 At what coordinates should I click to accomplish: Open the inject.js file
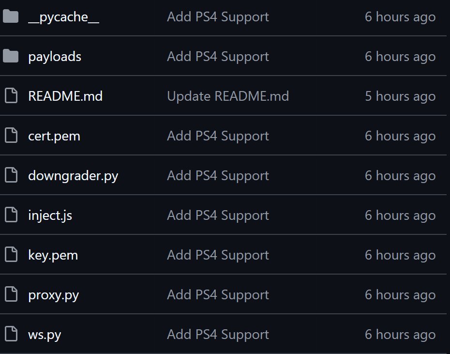(x=50, y=215)
